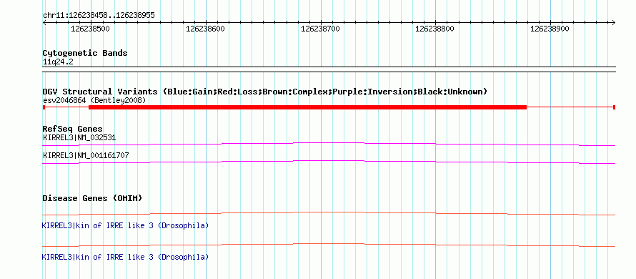Click the right arrowhead of the ruler

tap(613, 22)
